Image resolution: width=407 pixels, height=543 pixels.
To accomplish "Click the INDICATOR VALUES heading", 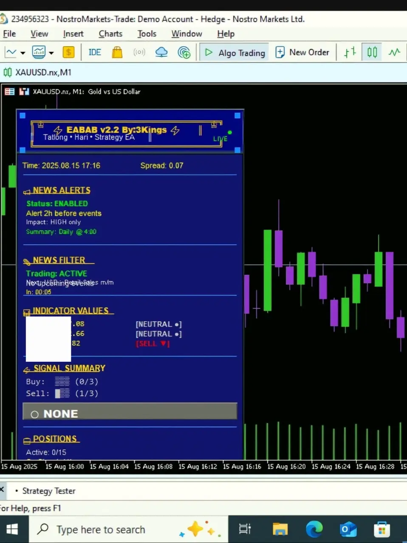I will pyautogui.click(x=71, y=311).
